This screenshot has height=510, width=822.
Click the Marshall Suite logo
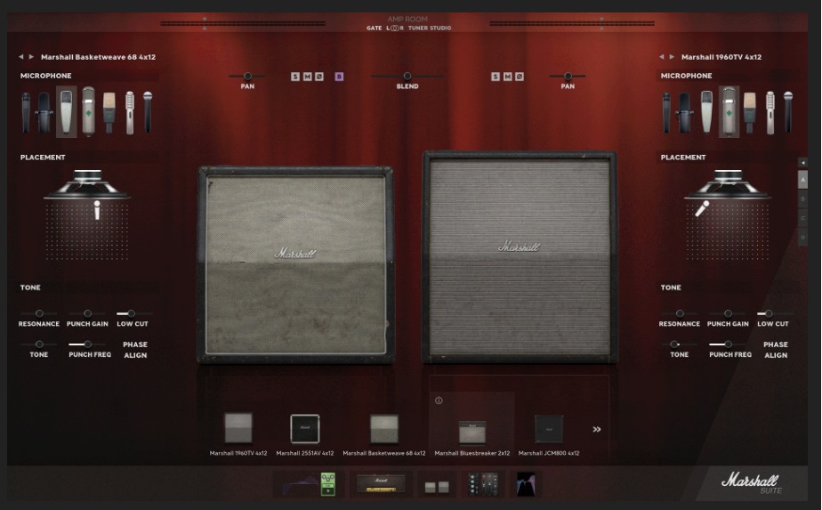751,482
